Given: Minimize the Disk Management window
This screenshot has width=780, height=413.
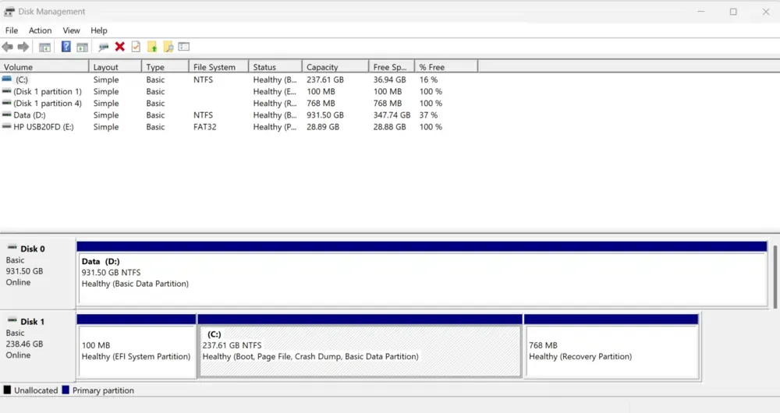Looking at the screenshot, I should tap(701, 12).
